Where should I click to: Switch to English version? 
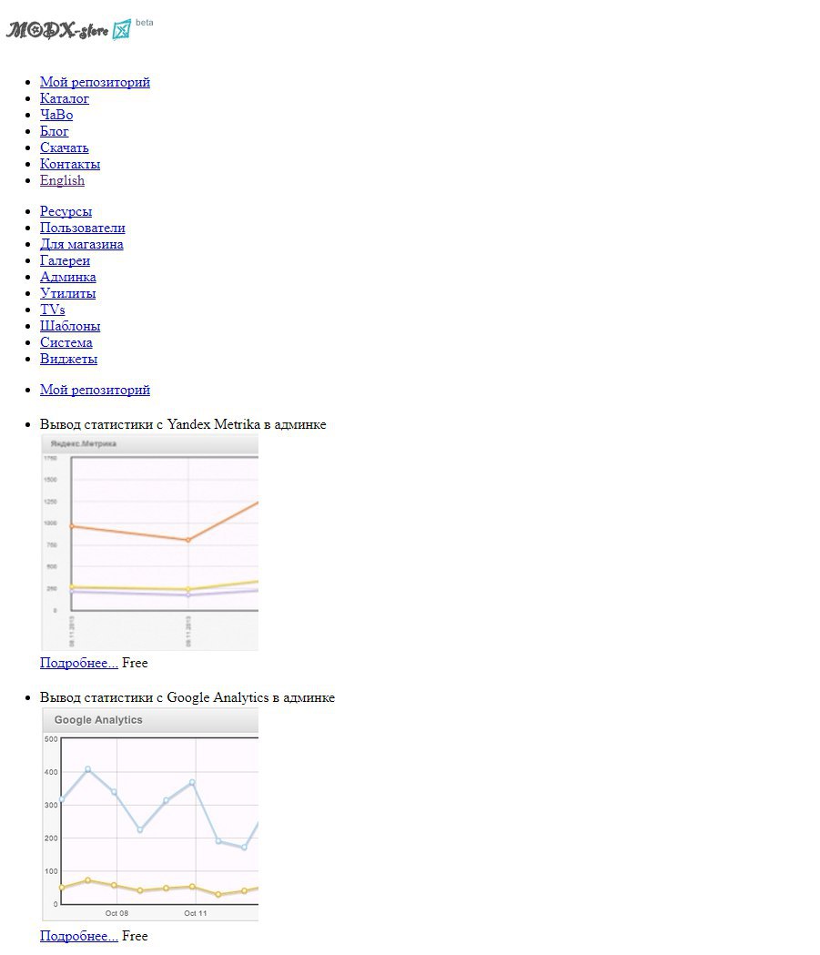[62, 180]
